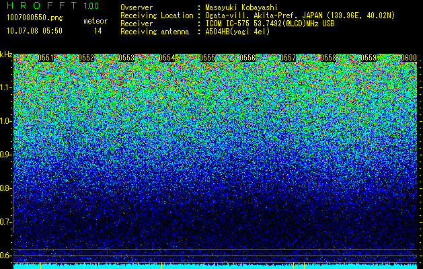Select the Ogata-vill. Akita-Pref. JAPAN location text

coord(300,15)
